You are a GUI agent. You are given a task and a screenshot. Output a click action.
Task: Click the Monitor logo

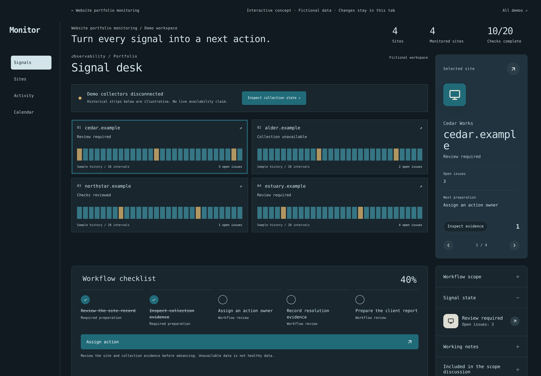click(x=25, y=30)
